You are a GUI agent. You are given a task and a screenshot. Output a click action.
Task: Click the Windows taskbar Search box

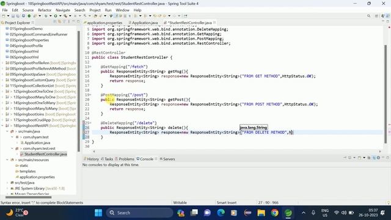coord(140,213)
